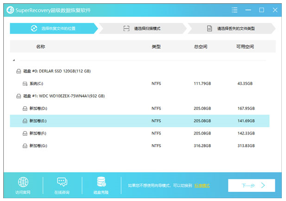The width and height of the screenshot is (286, 201).
Task: Click the recovery location step icon
Action: [x=34, y=28]
